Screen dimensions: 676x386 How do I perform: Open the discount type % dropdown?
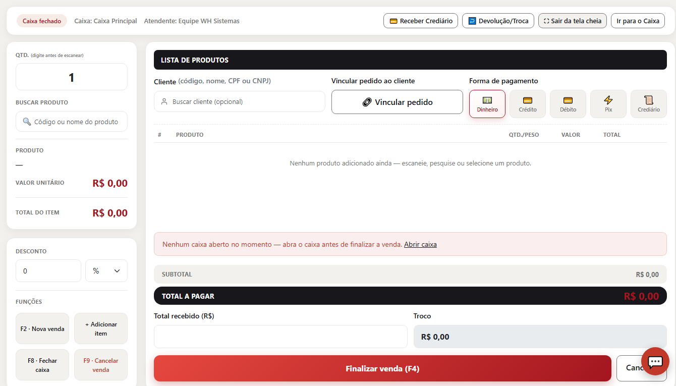[106, 271]
